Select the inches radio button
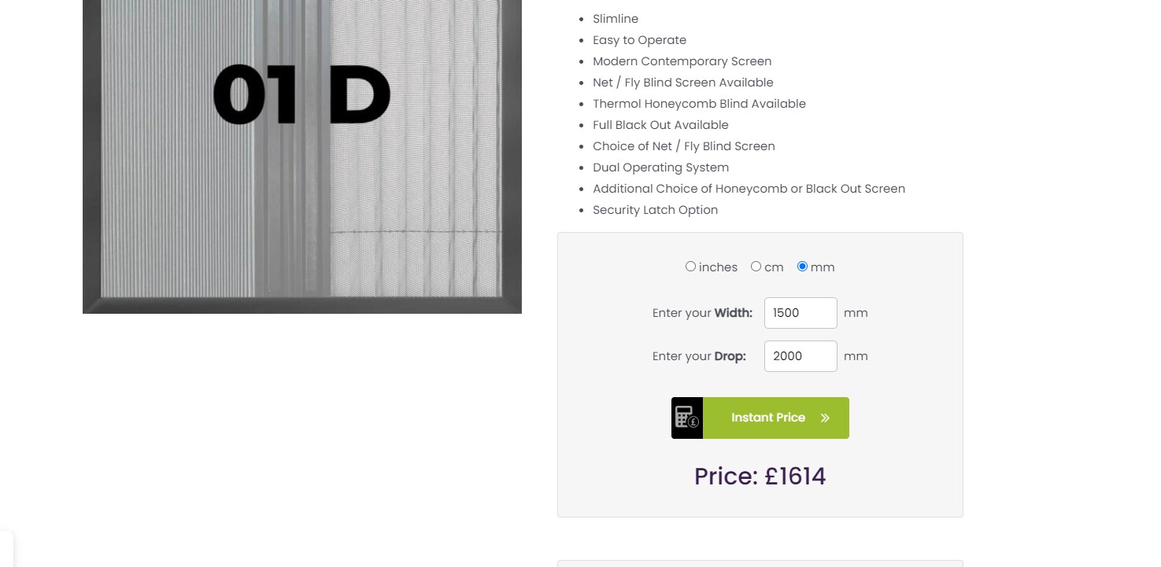 690,267
